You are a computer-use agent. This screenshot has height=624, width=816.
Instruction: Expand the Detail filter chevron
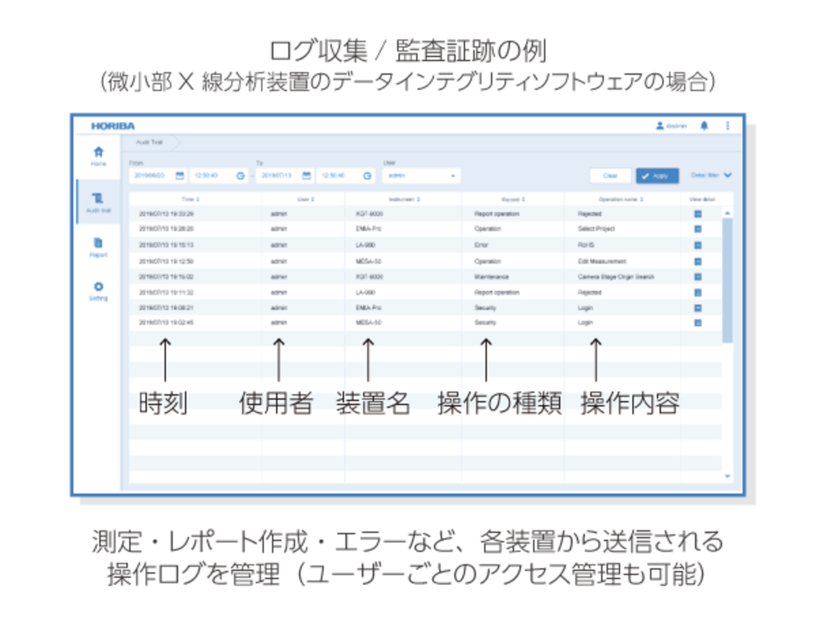pos(728,175)
